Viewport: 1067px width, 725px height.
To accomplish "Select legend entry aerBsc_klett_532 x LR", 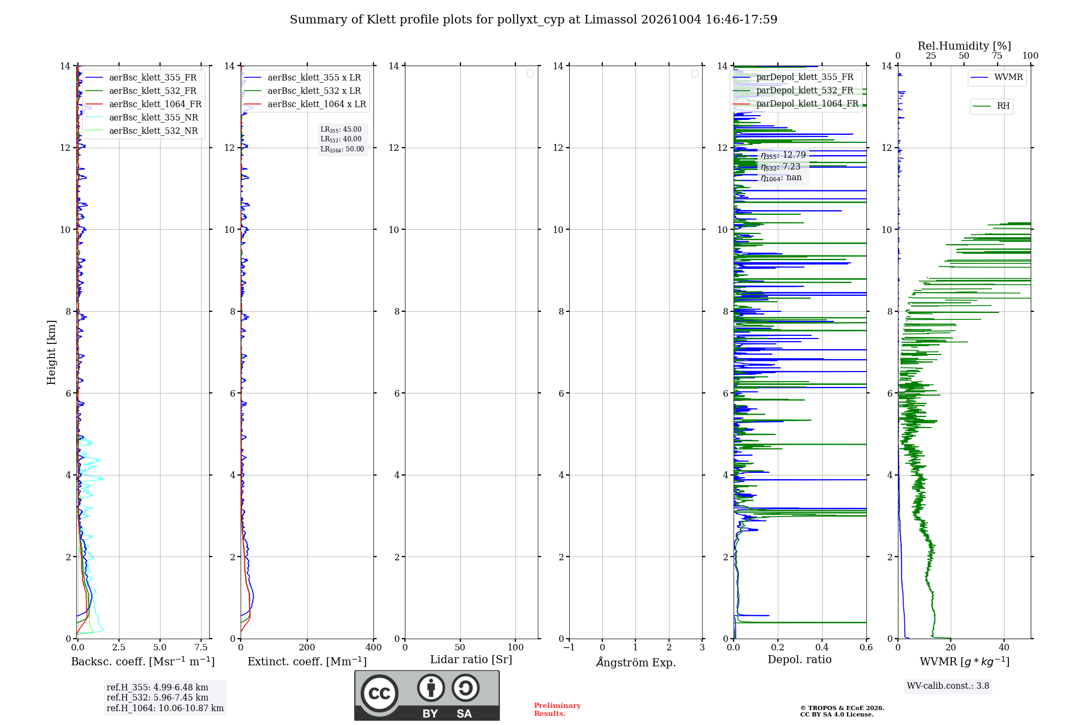I will click(x=303, y=91).
